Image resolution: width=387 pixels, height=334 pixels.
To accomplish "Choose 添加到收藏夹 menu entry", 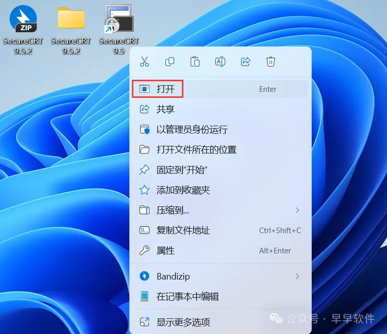I will click(220, 190).
